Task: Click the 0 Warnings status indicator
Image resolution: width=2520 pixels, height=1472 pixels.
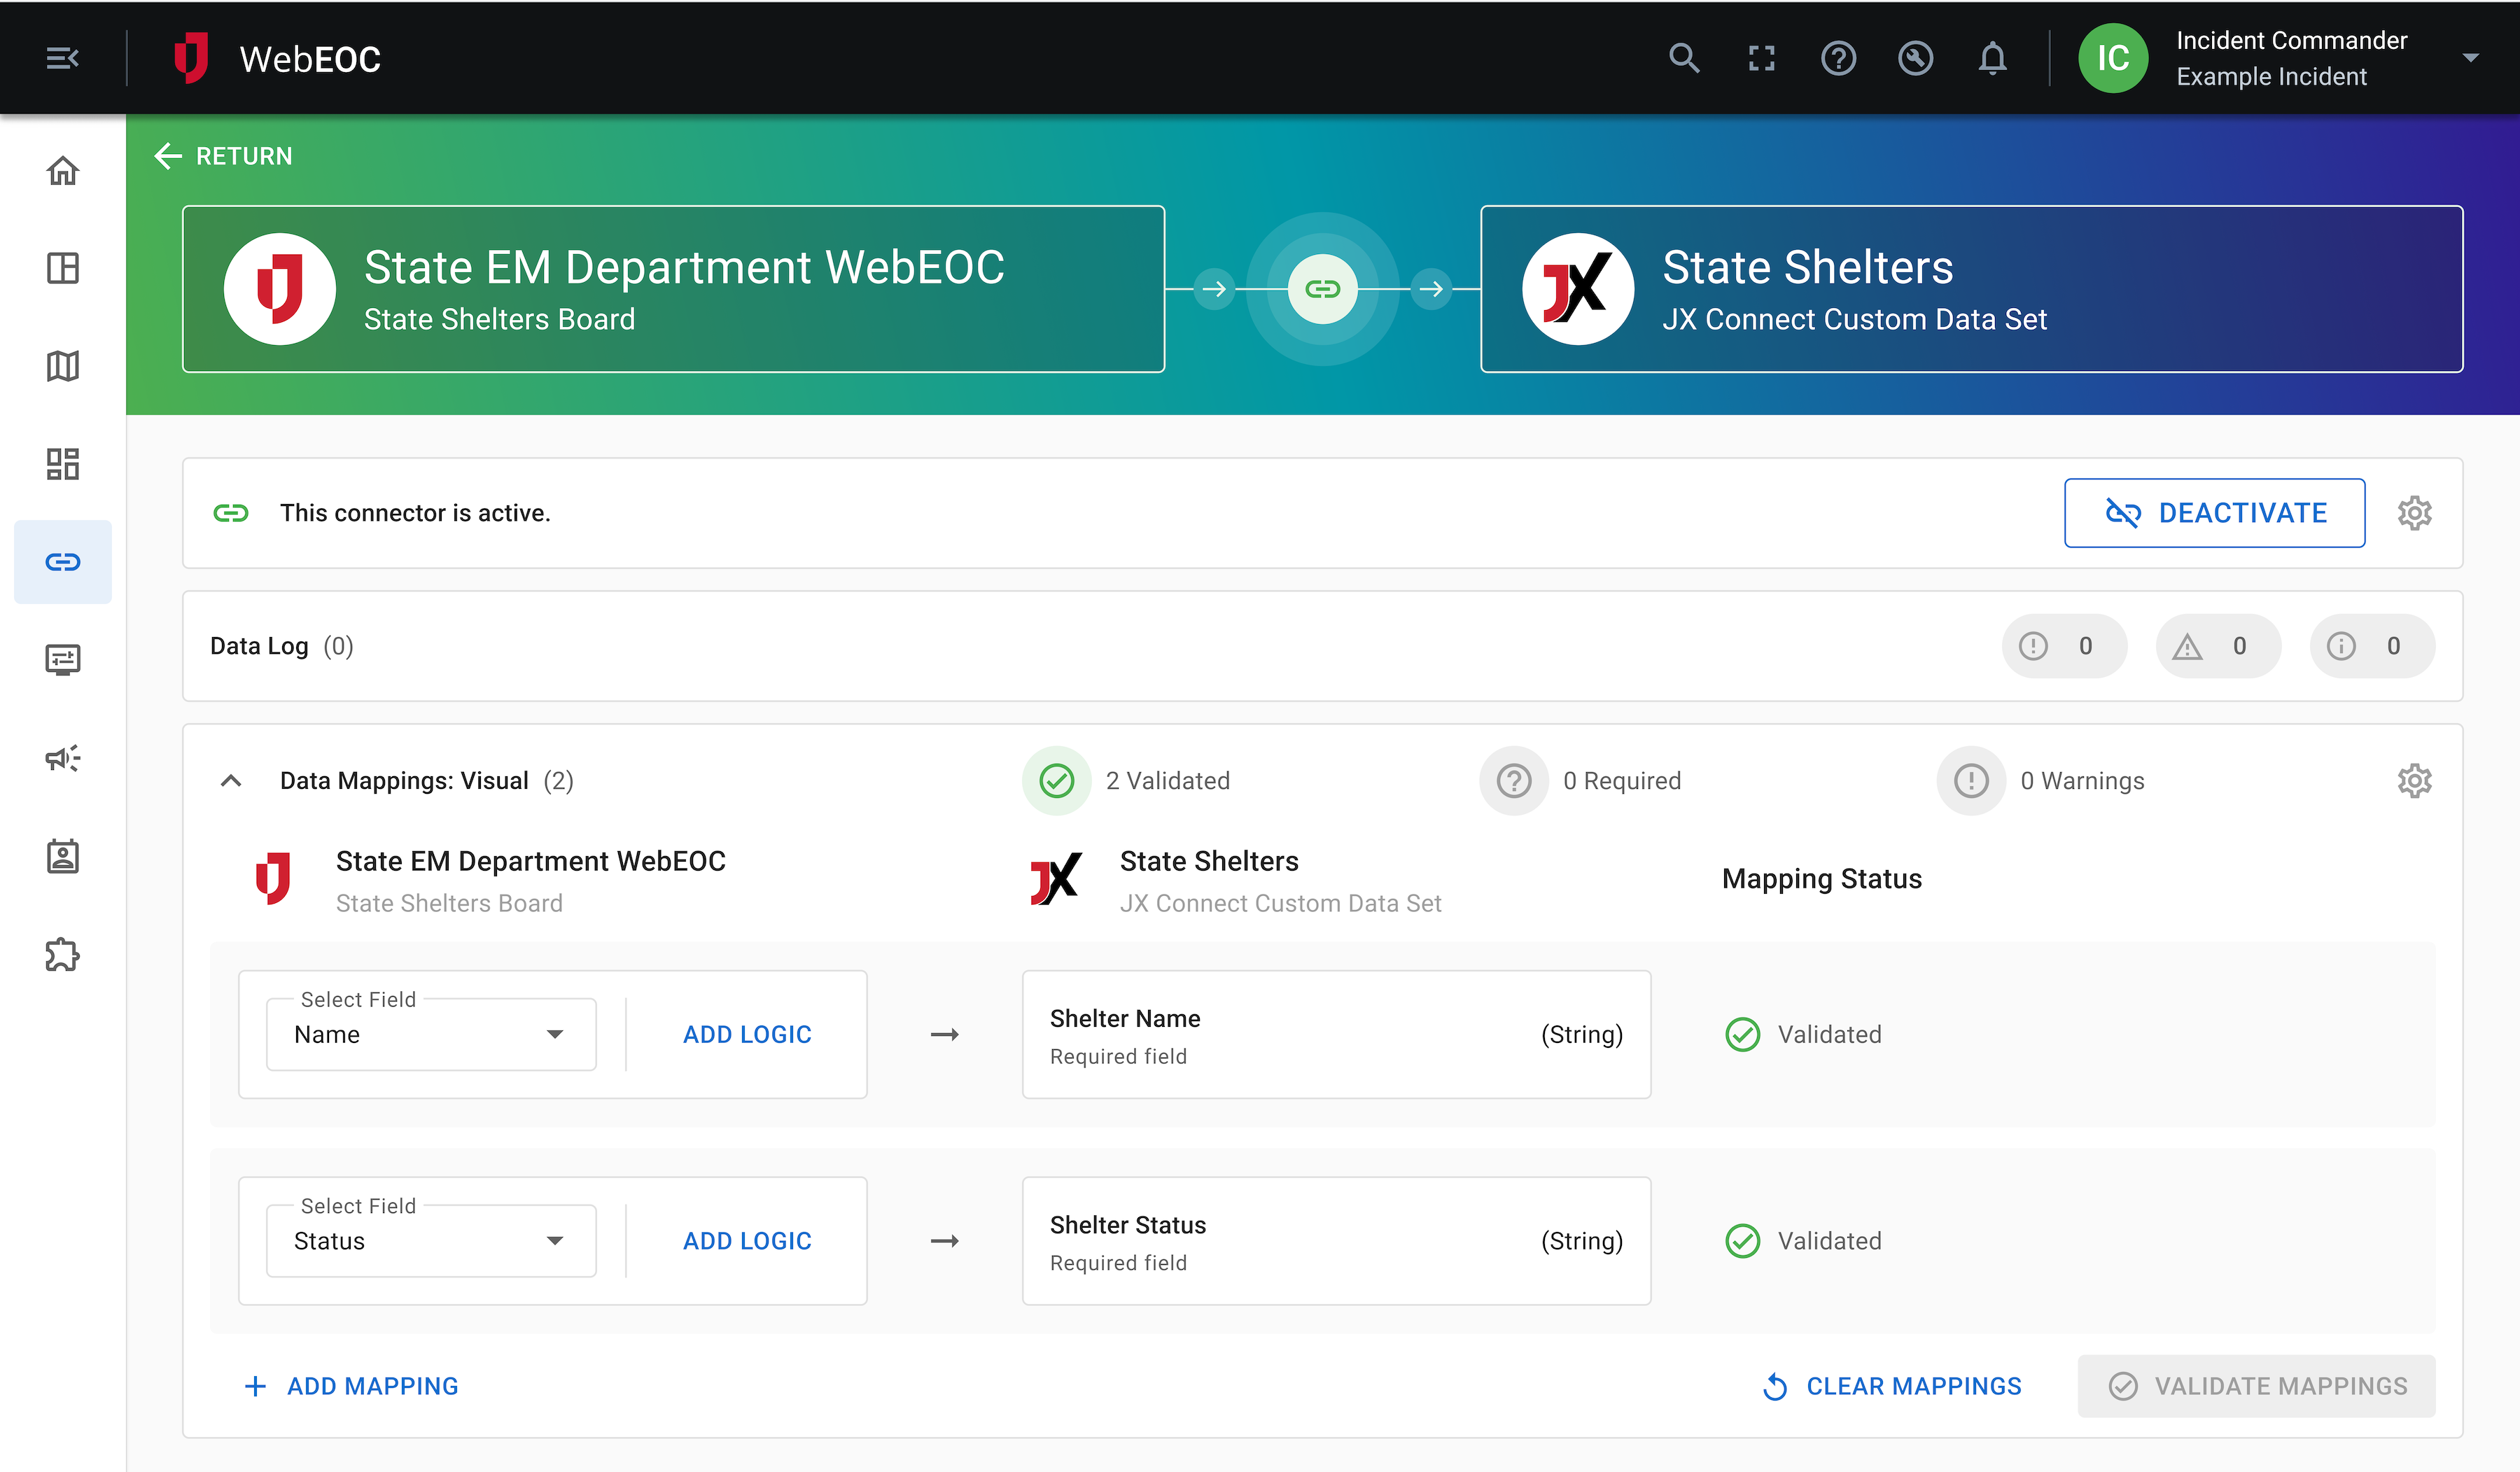Action: click(2041, 781)
